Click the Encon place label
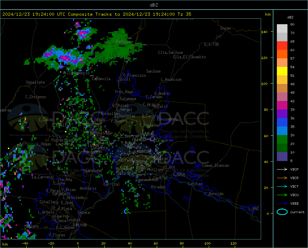 click(x=226, y=28)
